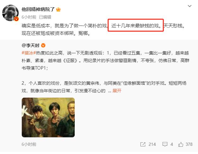Click orange verified badge on avatar

coord(16,19)
